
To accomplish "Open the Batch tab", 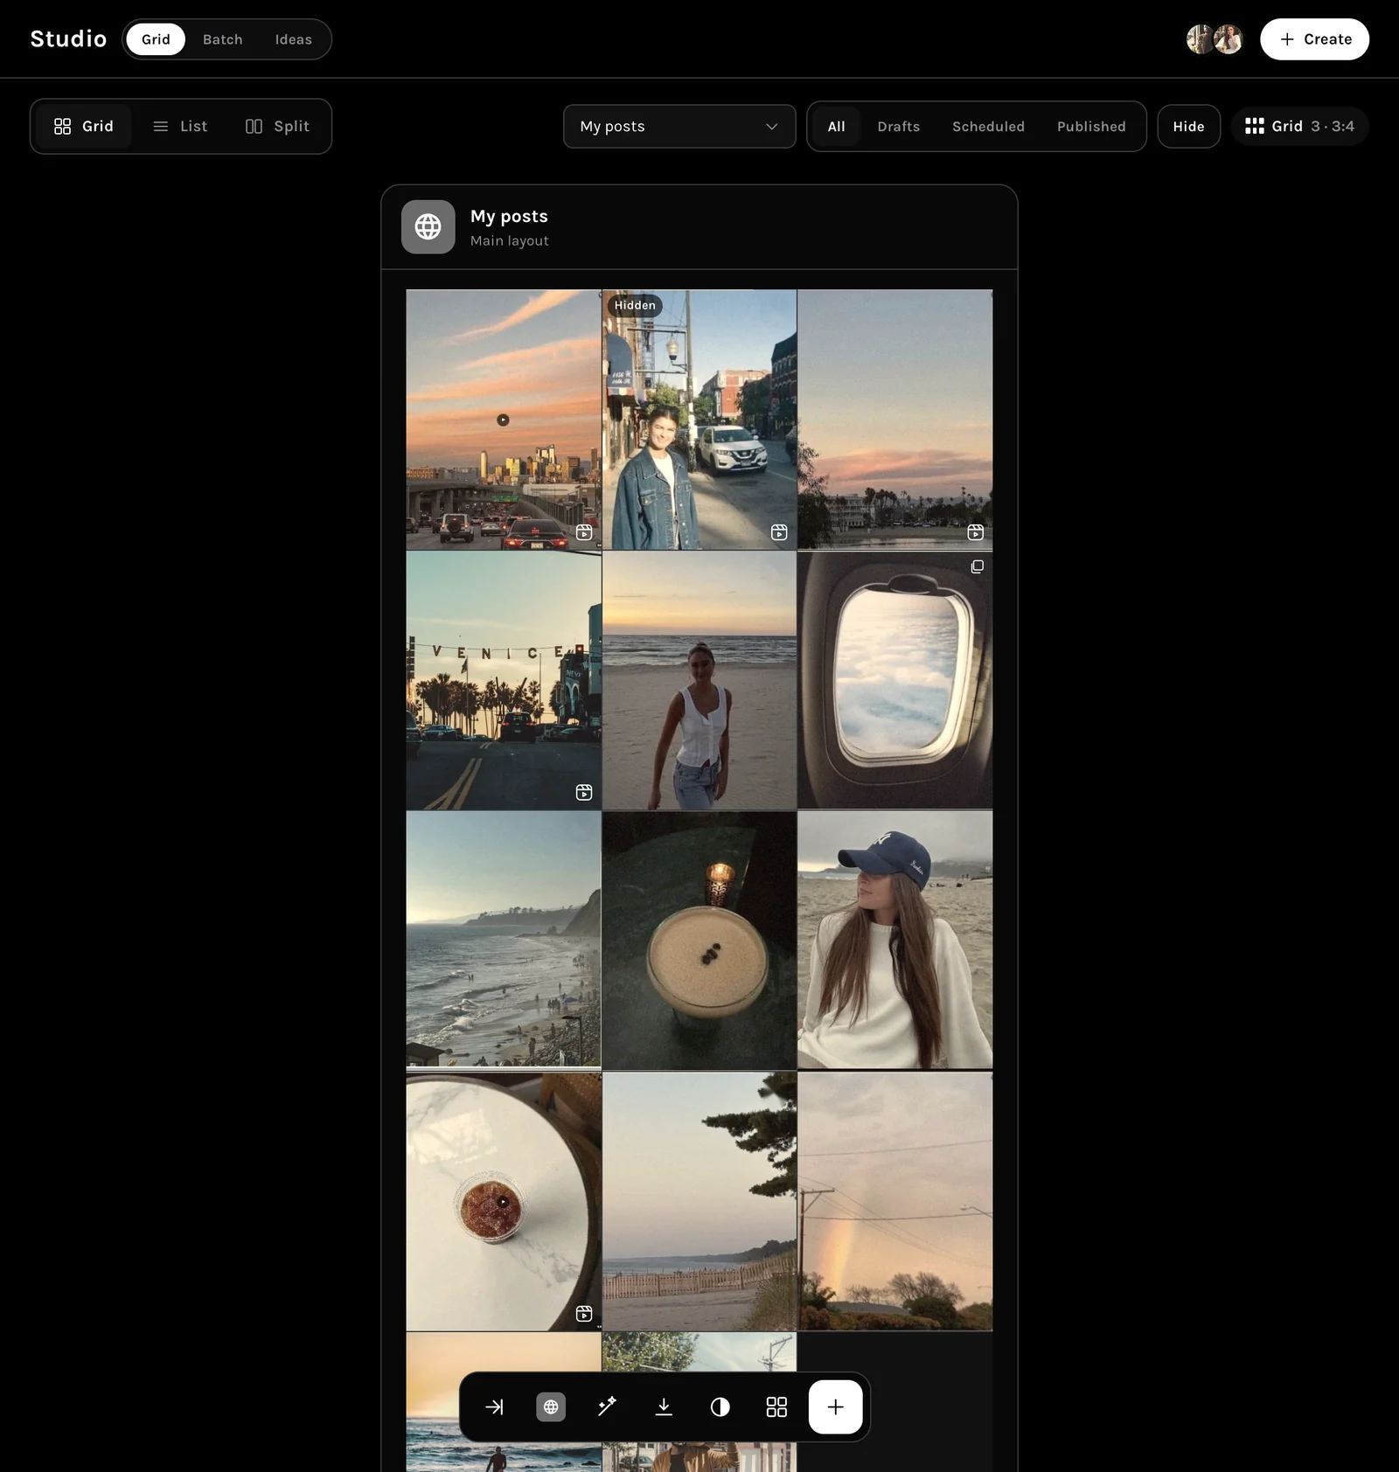I will 223,39.
